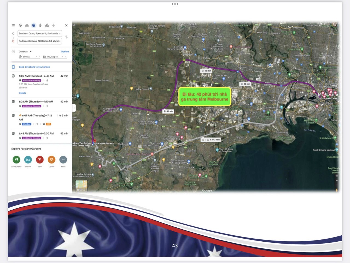Click the 1 hr 3 min route label
350x263 pixels.
[x=211, y=140]
